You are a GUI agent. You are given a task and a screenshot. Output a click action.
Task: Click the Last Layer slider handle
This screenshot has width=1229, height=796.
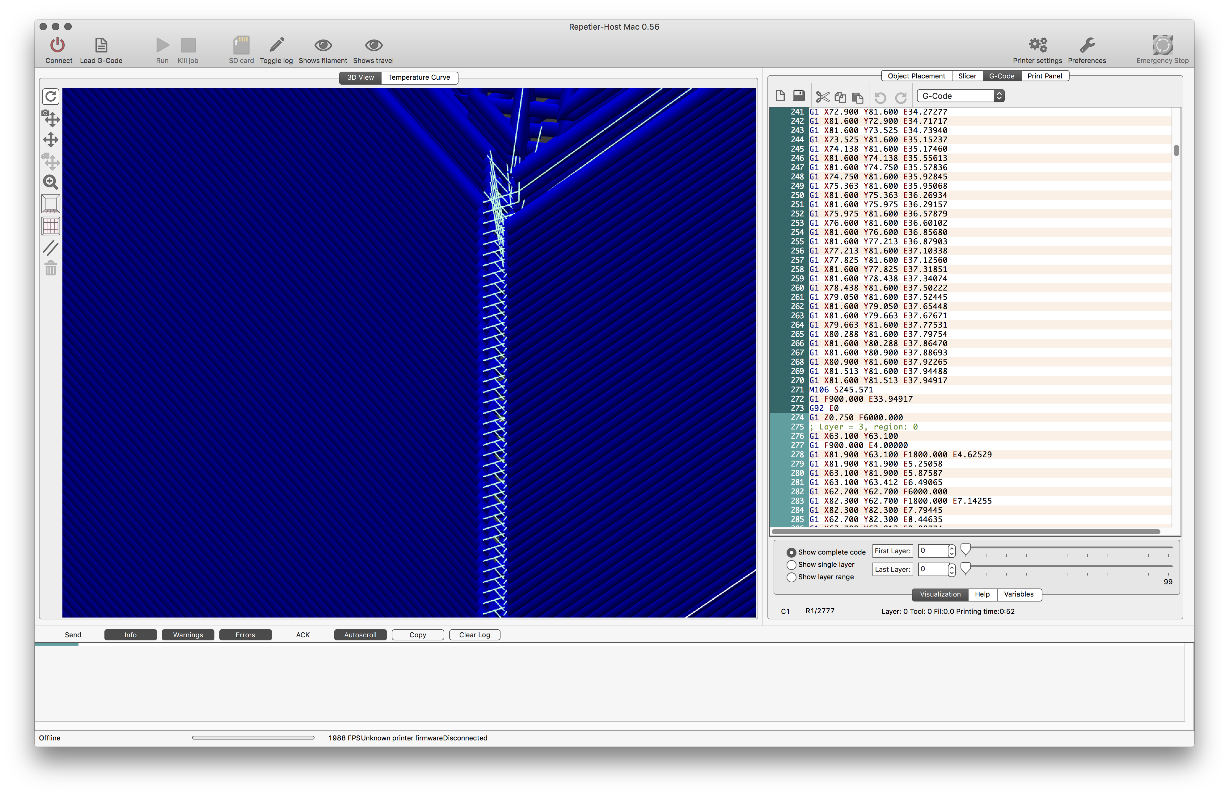pos(966,568)
